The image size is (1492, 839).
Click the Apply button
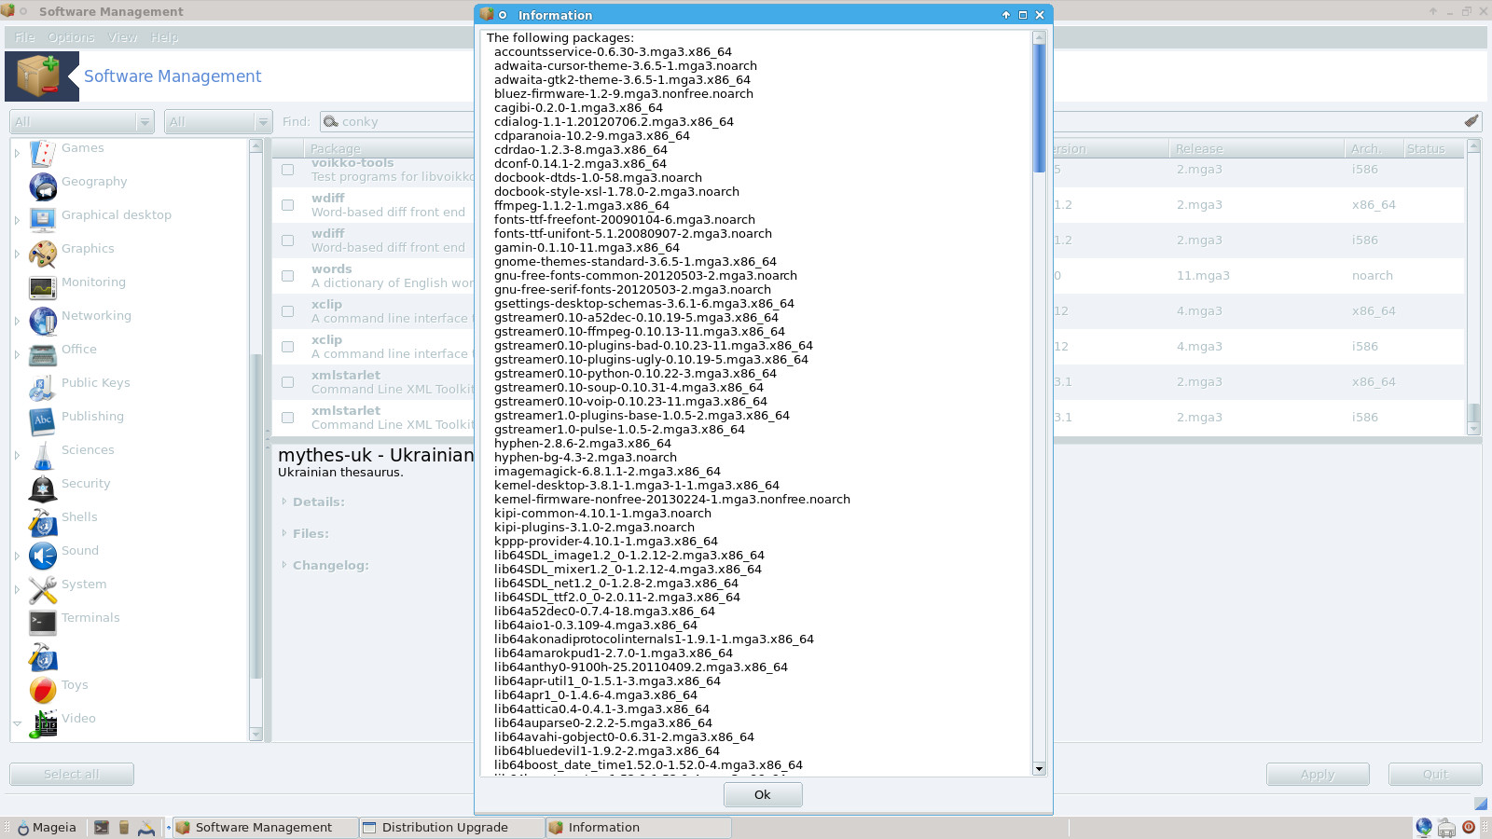1318,774
